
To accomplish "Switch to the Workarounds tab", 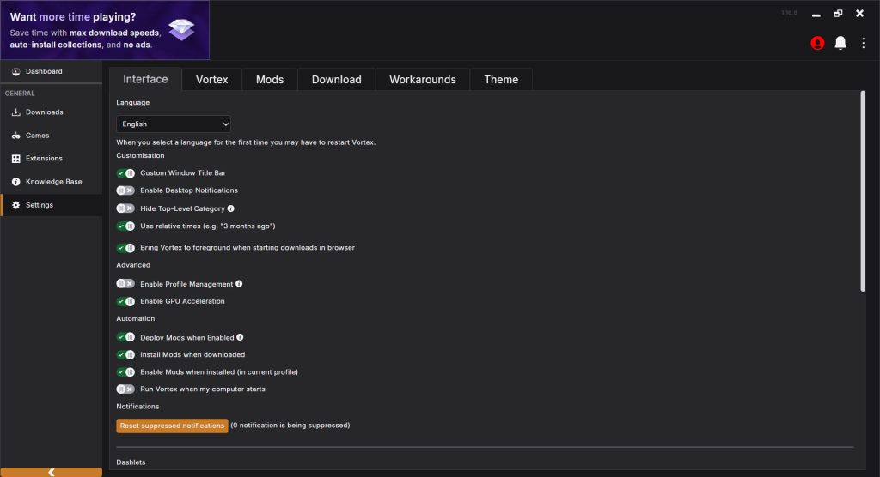I will (x=423, y=80).
